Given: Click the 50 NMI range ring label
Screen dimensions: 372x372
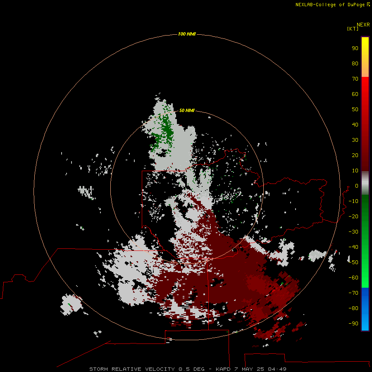Looking at the screenshot, I should 187,110.
